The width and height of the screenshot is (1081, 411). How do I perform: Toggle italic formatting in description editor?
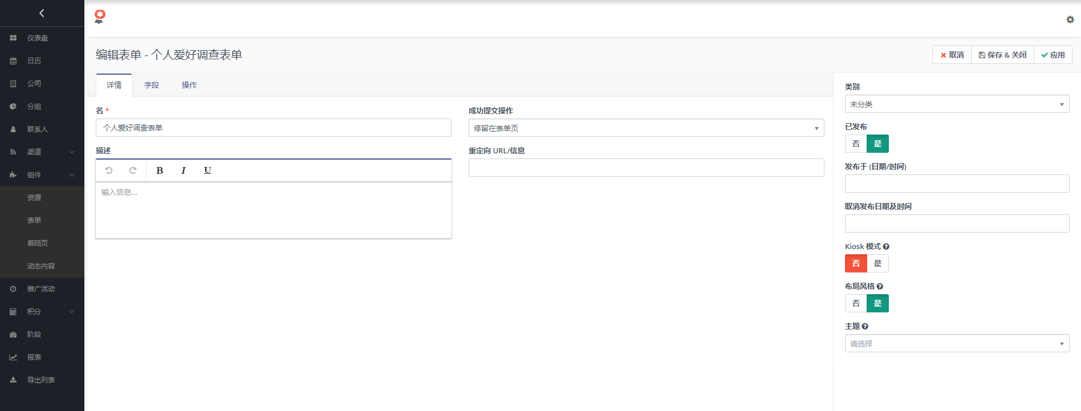coord(183,170)
